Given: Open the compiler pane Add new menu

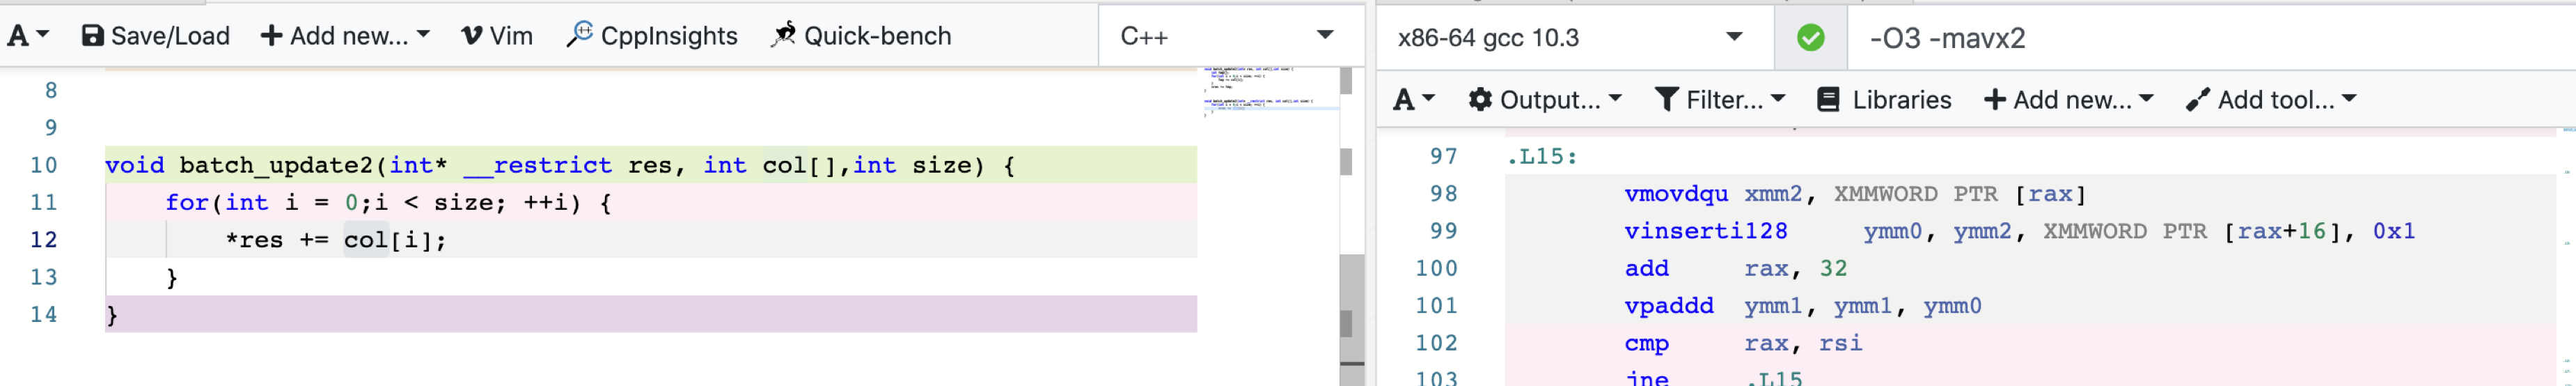Looking at the screenshot, I should [x=2068, y=100].
